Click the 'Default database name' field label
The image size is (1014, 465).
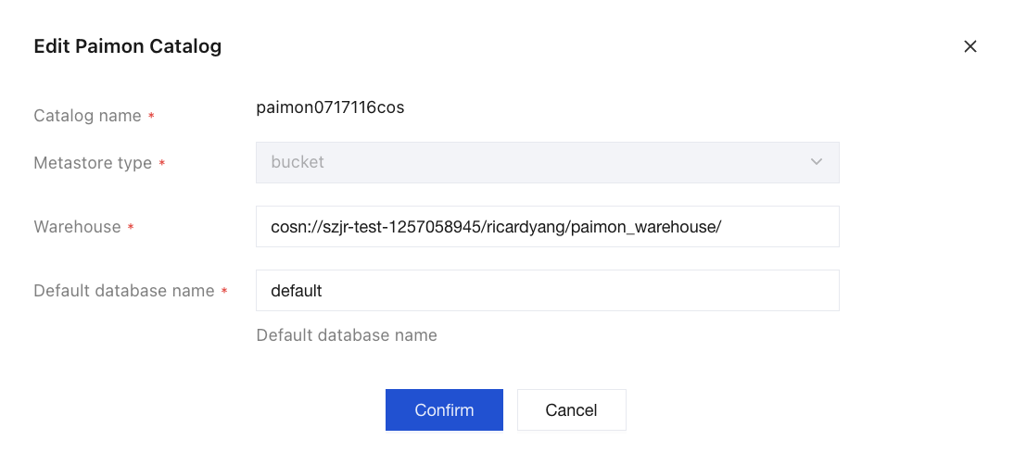pyautogui.click(x=123, y=291)
